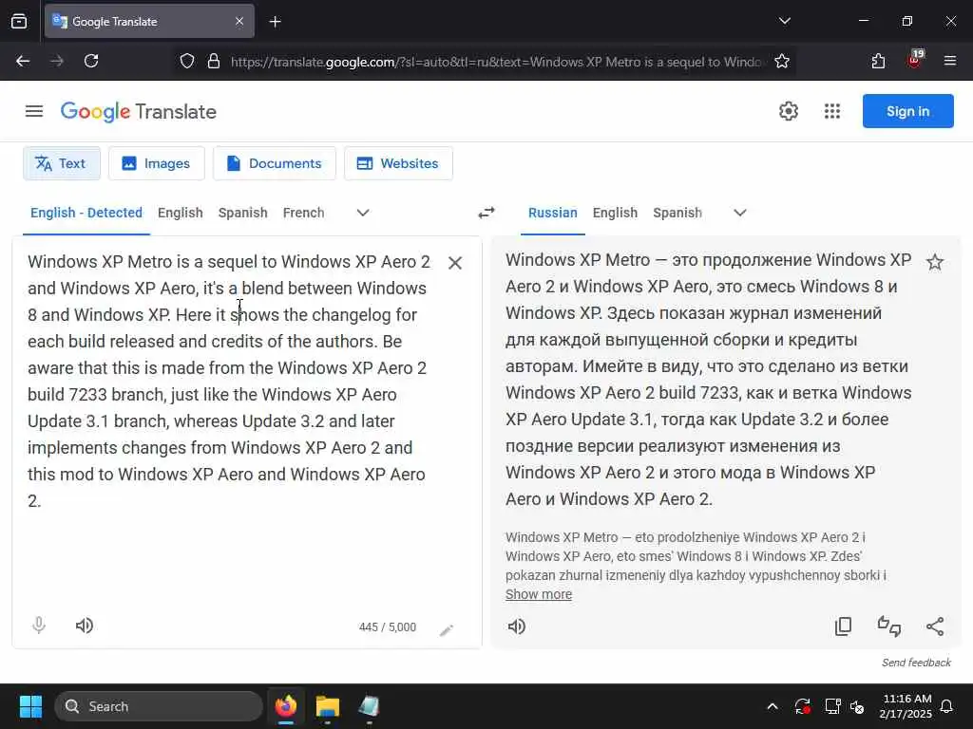Go back in the browser
This screenshot has width=973, height=729.
23,61
